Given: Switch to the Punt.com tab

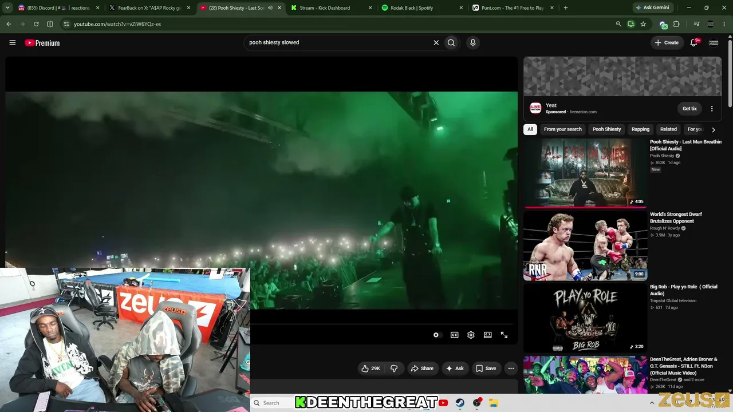Looking at the screenshot, I should pyautogui.click(x=513, y=8).
